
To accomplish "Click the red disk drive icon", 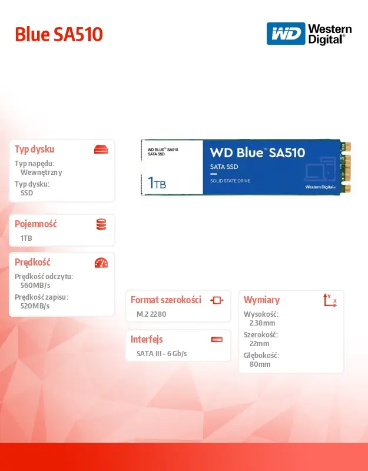I will tap(101, 150).
